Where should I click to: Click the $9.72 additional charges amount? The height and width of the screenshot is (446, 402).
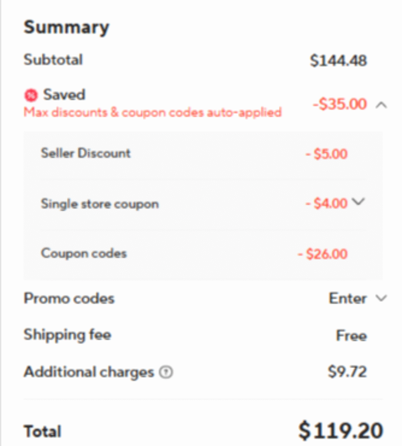(x=347, y=372)
